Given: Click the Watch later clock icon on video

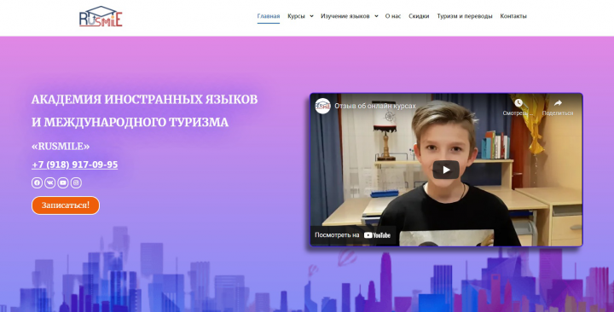Looking at the screenshot, I should pyautogui.click(x=518, y=103).
